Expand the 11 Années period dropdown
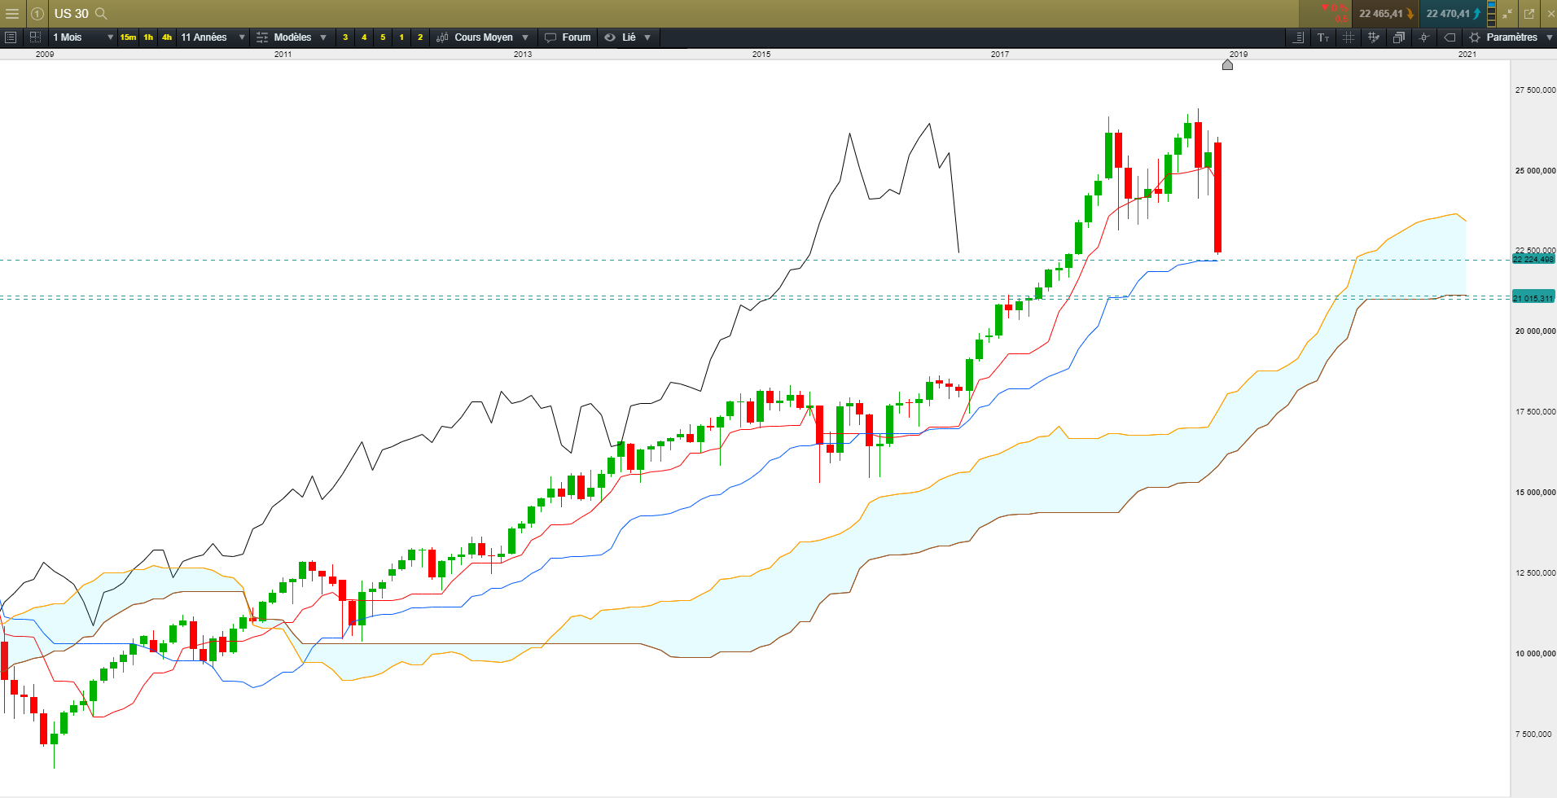This screenshot has width=1557, height=798. click(x=242, y=37)
